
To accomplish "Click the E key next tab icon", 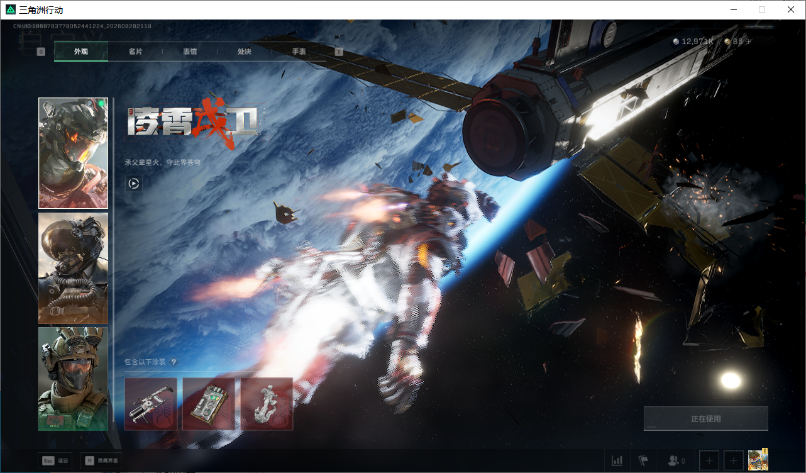I will point(339,52).
